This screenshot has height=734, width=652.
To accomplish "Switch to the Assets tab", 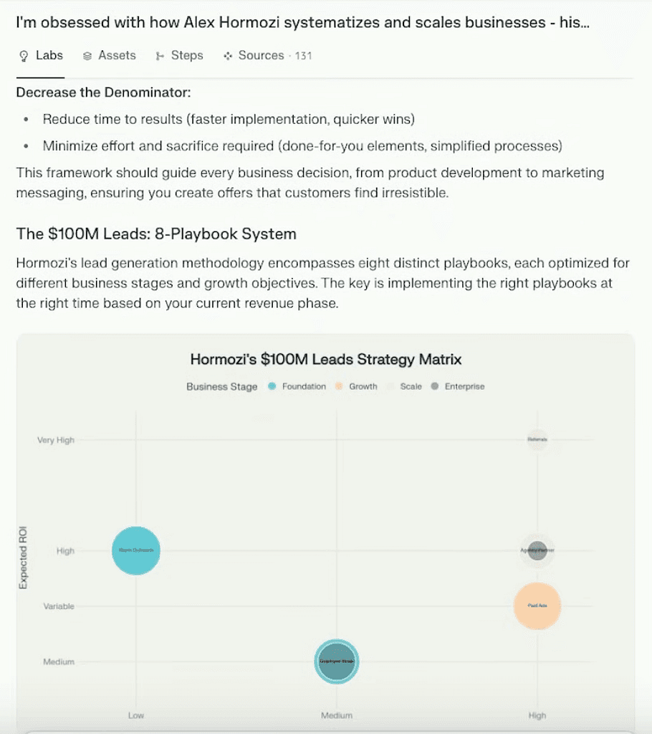I will 110,55.
